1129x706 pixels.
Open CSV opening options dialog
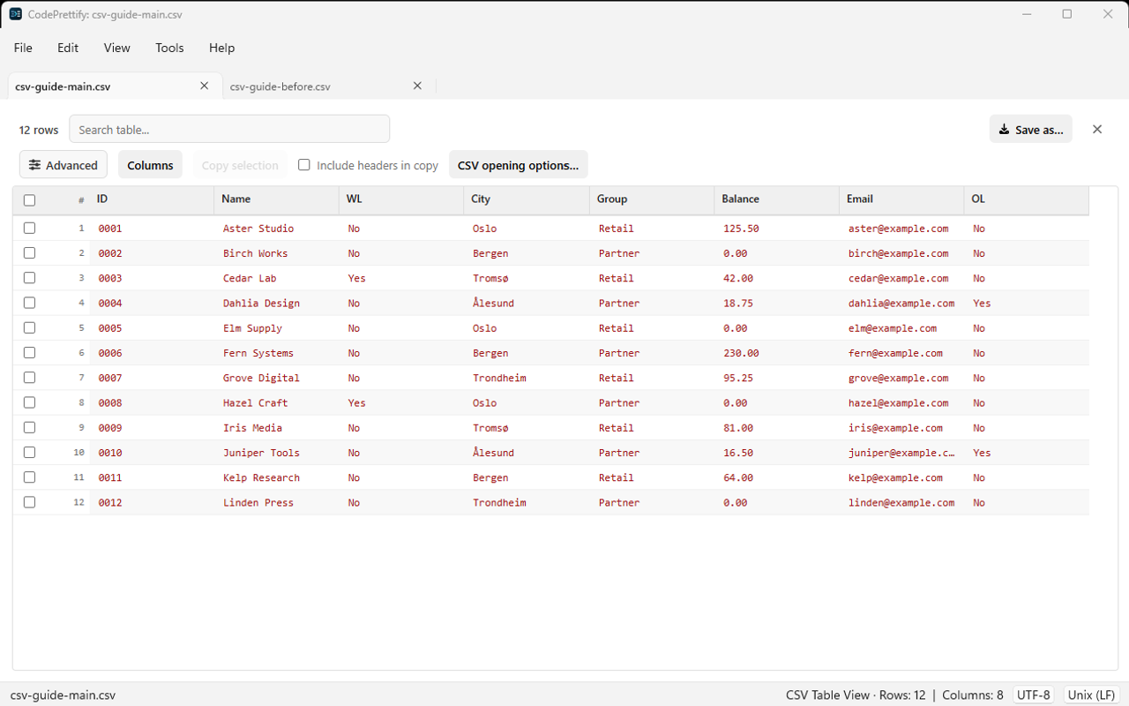519,165
